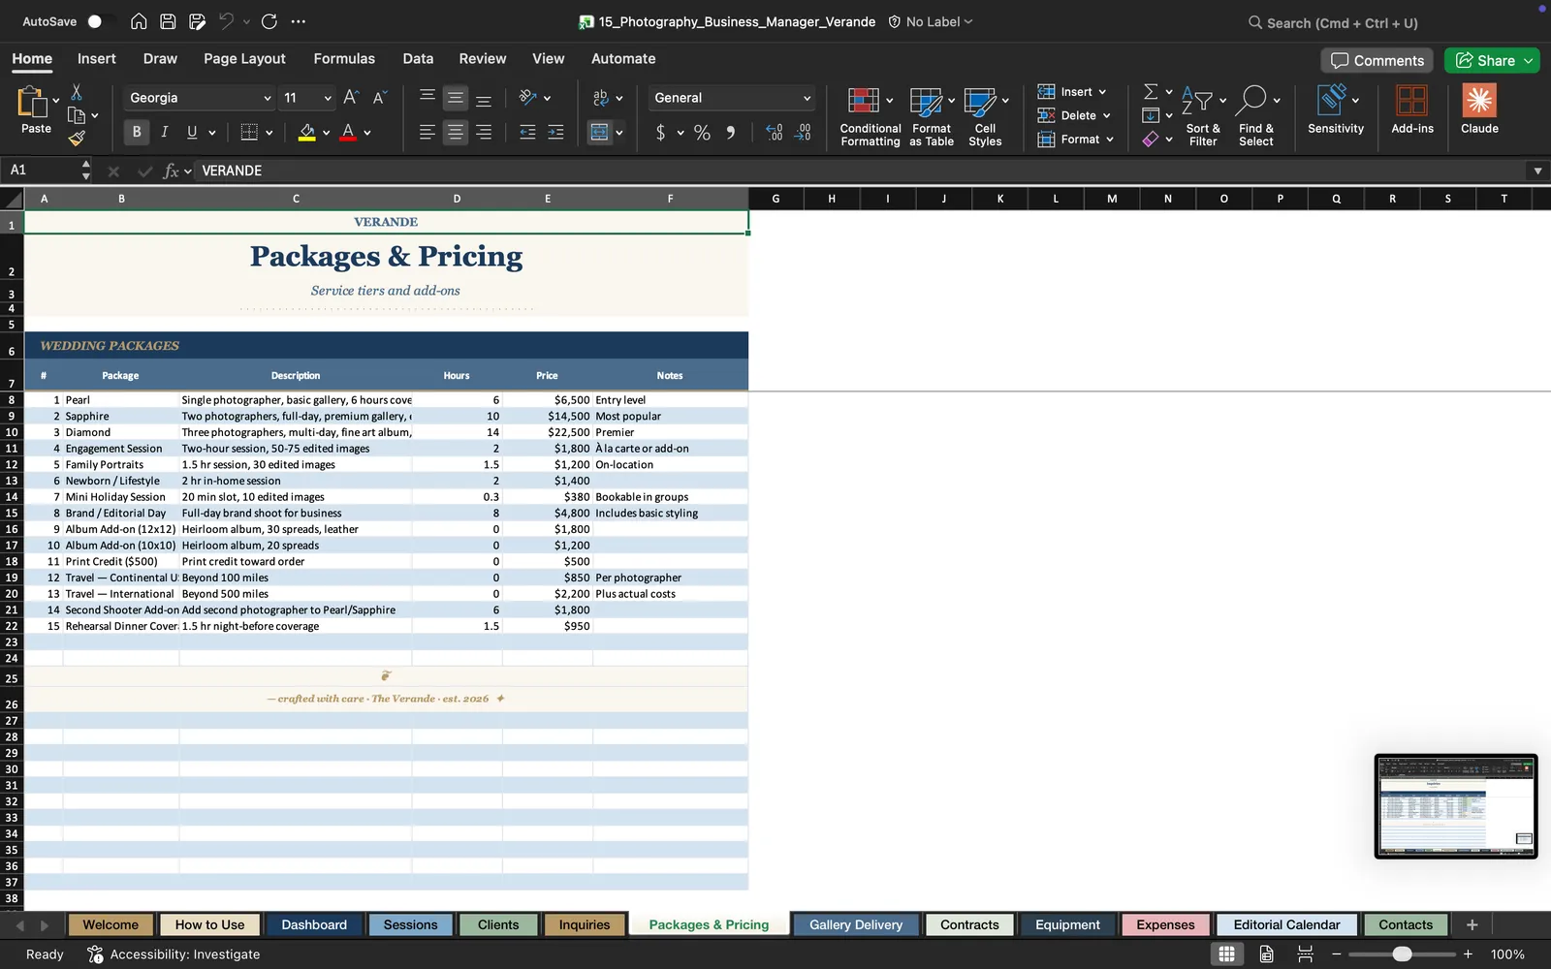
Task: Apply percent style format
Action: click(x=702, y=132)
